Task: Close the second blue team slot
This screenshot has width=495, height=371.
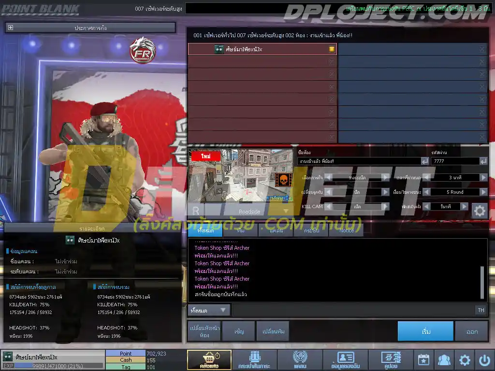Action: pos(482,61)
